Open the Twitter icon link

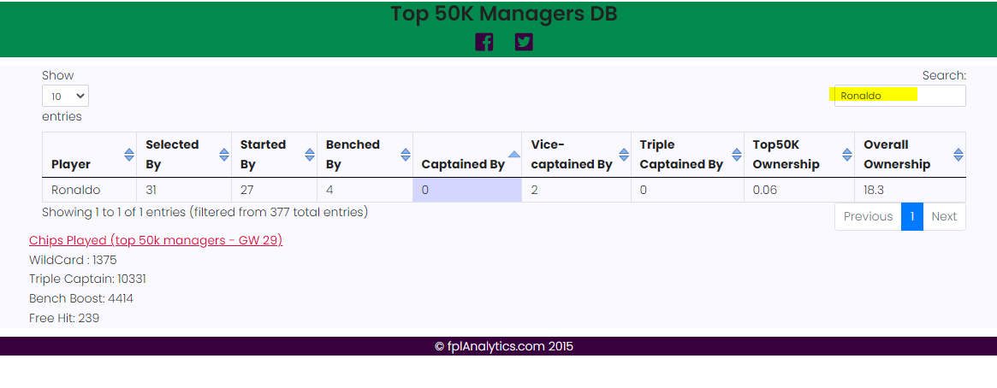[524, 42]
